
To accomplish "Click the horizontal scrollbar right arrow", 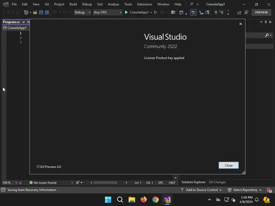I will pyautogui.click(x=126, y=182).
